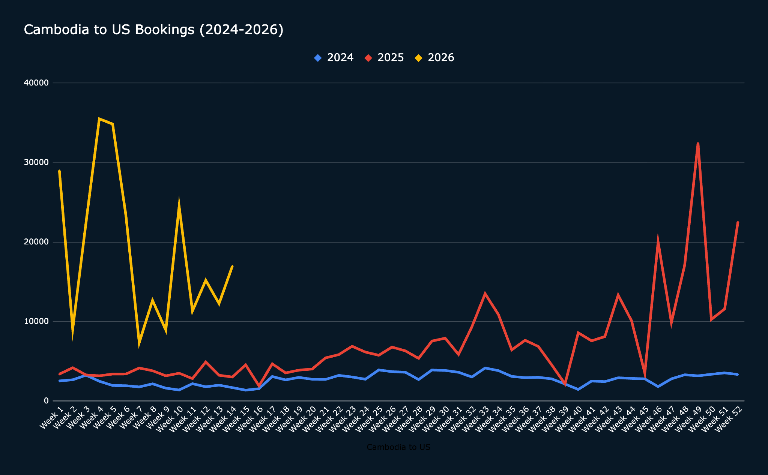The image size is (768, 475).
Task: Toggle the 2026 series legend label
Action: [x=441, y=58]
